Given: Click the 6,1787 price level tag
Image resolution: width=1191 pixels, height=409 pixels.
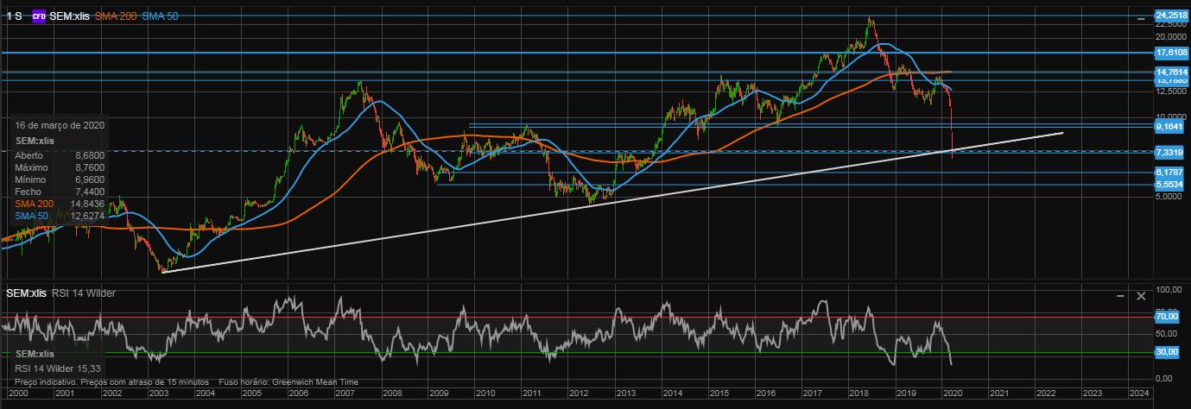Looking at the screenshot, I should point(1172,173).
